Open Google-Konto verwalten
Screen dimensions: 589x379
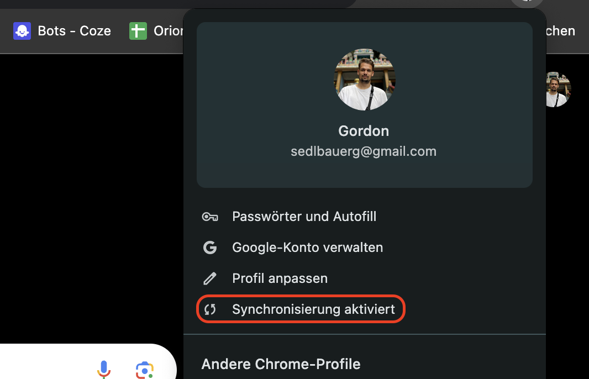pyautogui.click(x=307, y=248)
